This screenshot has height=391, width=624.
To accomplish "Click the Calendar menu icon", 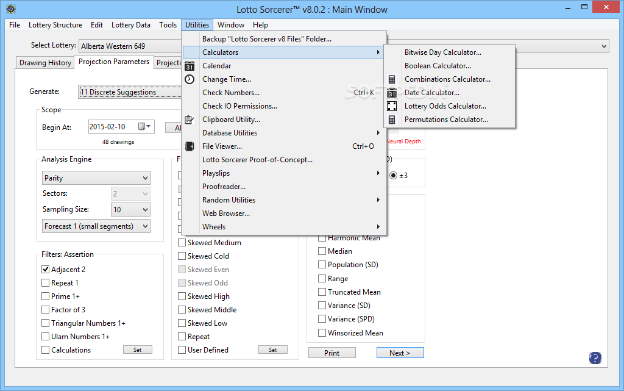I will click(x=190, y=66).
